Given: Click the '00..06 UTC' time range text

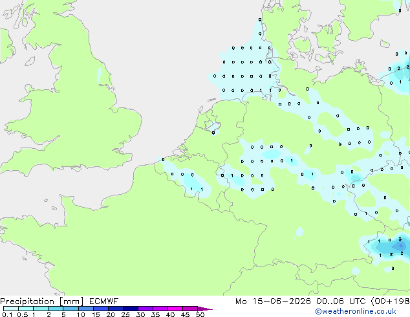Looking at the screenshot, I should [340, 301].
